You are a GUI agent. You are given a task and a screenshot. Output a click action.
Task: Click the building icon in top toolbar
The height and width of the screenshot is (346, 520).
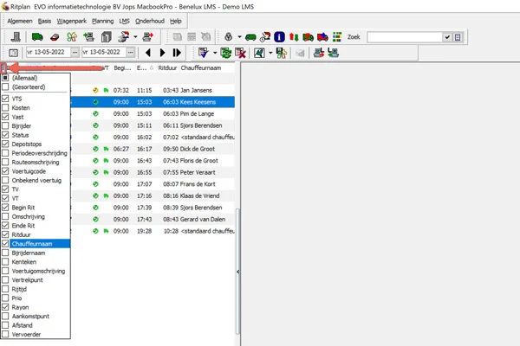[15, 37]
